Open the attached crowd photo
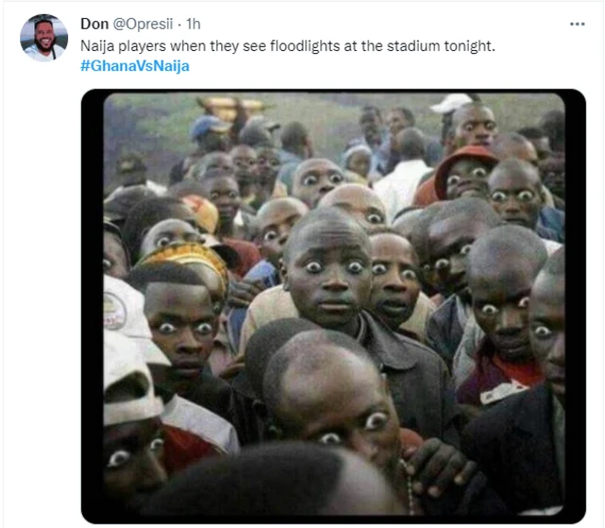The width and height of the screenshot is (605, 528). (x=334, y=306)
